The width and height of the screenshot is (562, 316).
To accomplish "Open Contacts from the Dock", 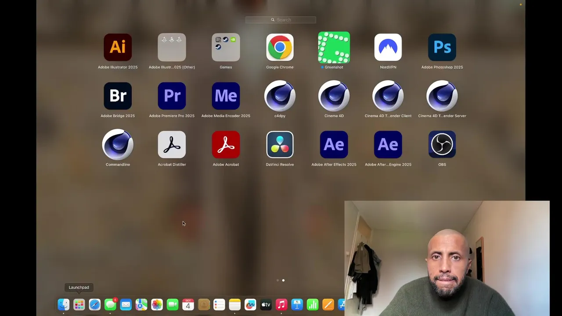I will [204, 304].
